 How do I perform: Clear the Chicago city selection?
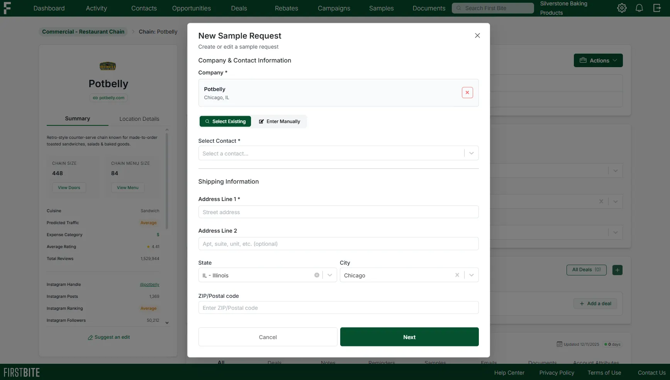point(457,275)
